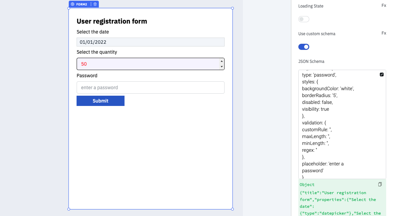This screenshot has width=393, height=216.
Task: Click the top-left resize handle of the form
Action: [69, 8]
